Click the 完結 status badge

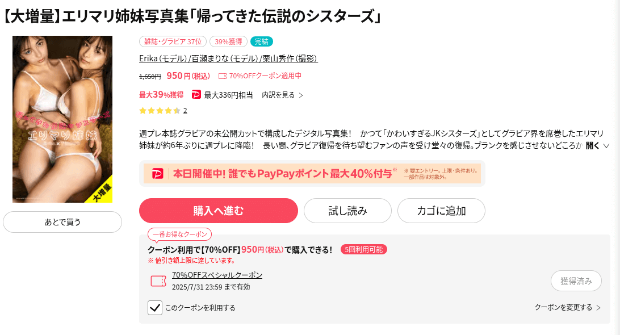(261, 41)
